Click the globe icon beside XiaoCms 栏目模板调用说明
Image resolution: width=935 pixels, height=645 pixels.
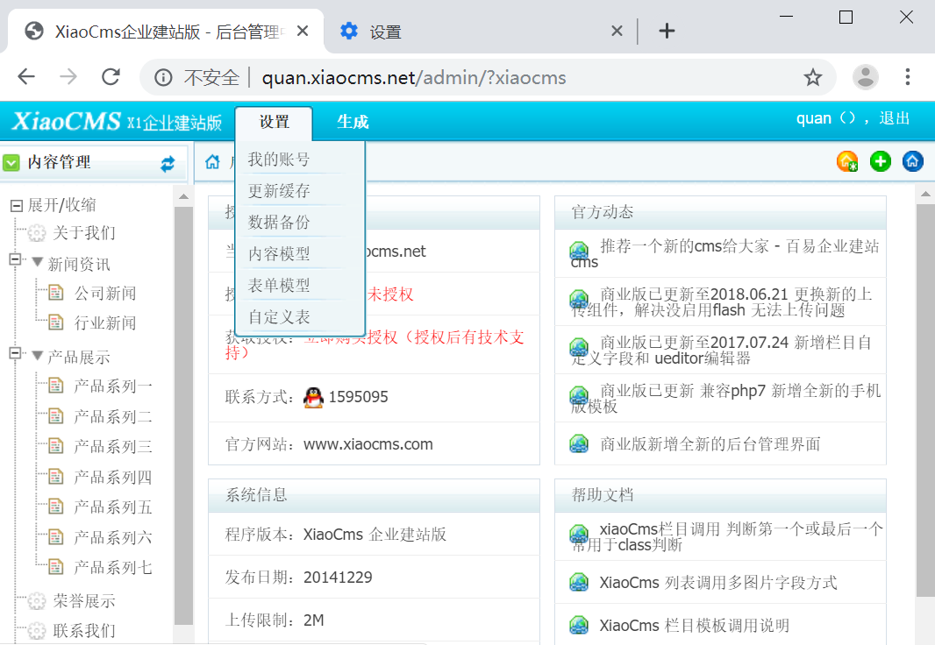pos(579,625)
